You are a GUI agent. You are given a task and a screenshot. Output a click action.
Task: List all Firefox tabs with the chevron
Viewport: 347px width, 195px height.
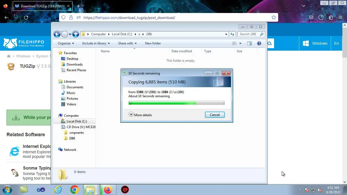pyautogui.click(x=304, y=6)
